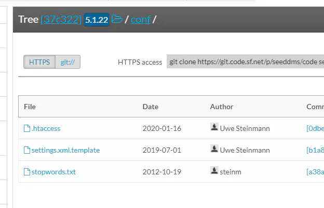
Task: Click the 5.1.22 tag badge
Action: [x=97, y=20]
